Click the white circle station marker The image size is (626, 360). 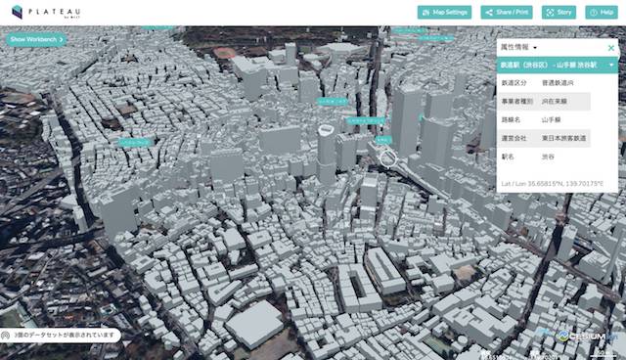pos(387,158)
